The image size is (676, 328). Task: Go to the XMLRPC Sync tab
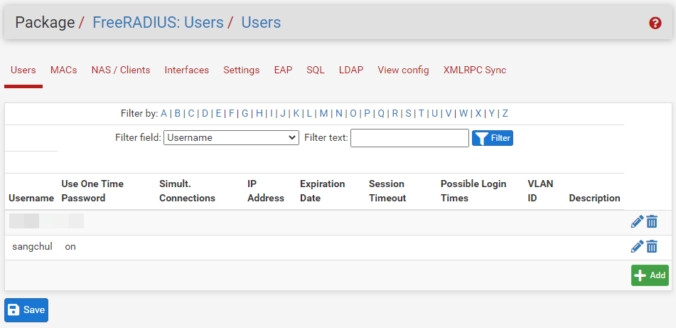475,70
